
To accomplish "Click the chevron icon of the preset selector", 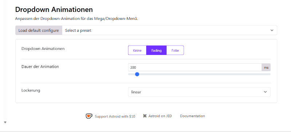I will 272,30.
